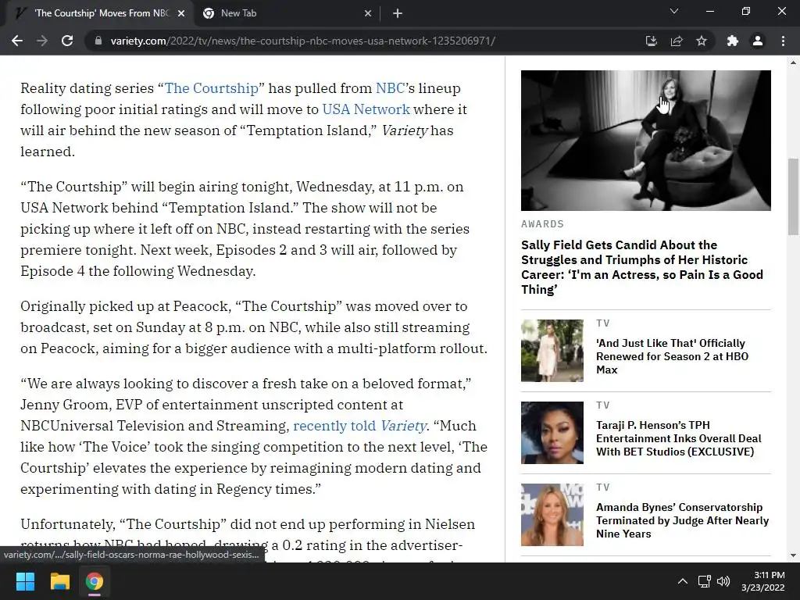The height and width of the screenshot is (600, 800).
Task: Open network status tray icon
Action: pyautogui.click(x=705, y=581)
